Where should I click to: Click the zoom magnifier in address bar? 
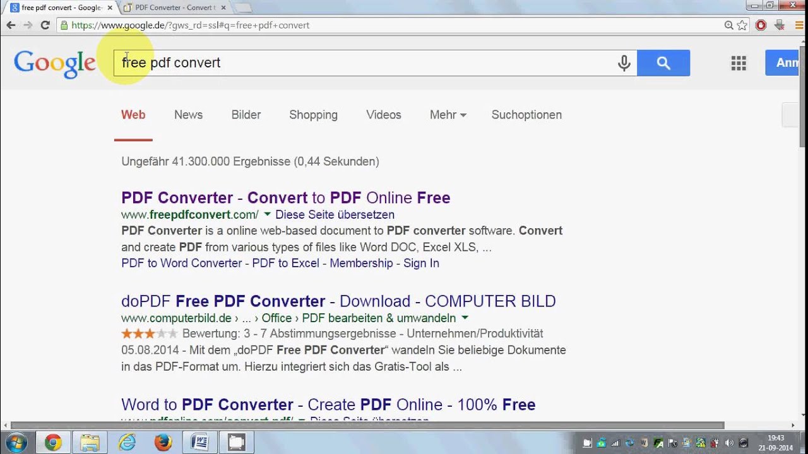[x=728, y=25]
